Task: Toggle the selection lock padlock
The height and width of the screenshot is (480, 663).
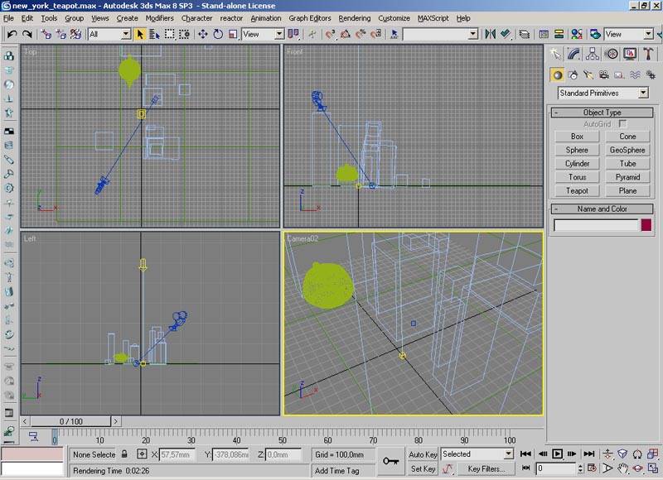Action: (125, 454)
